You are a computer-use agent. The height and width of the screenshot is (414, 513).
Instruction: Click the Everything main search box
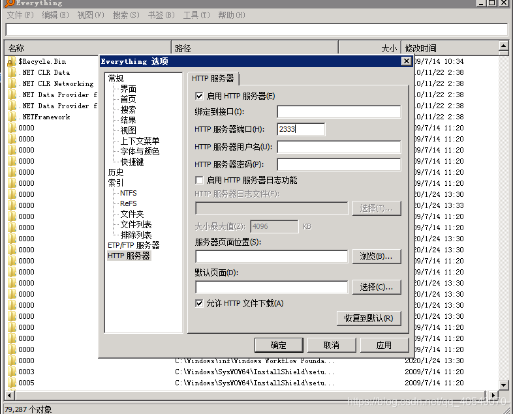click(256, 30)
